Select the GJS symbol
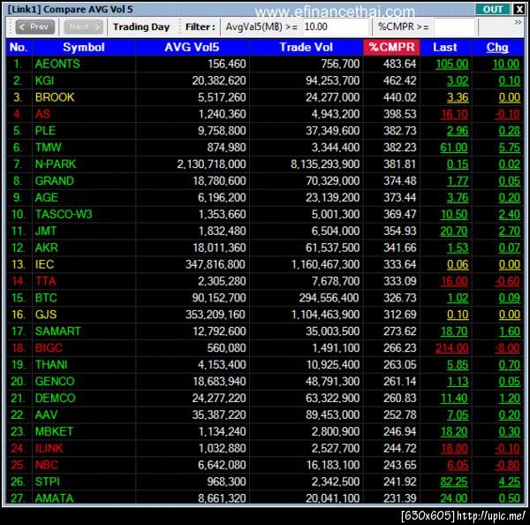 click(46, 315)
